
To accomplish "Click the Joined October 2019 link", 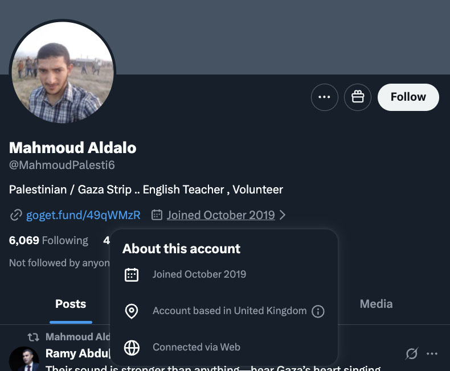I will [220, 215].
